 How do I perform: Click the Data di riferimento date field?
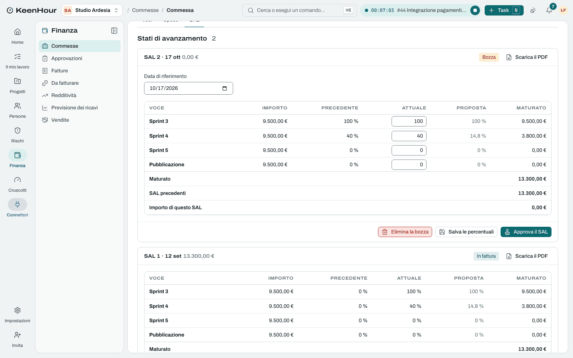tap(189, 88)
